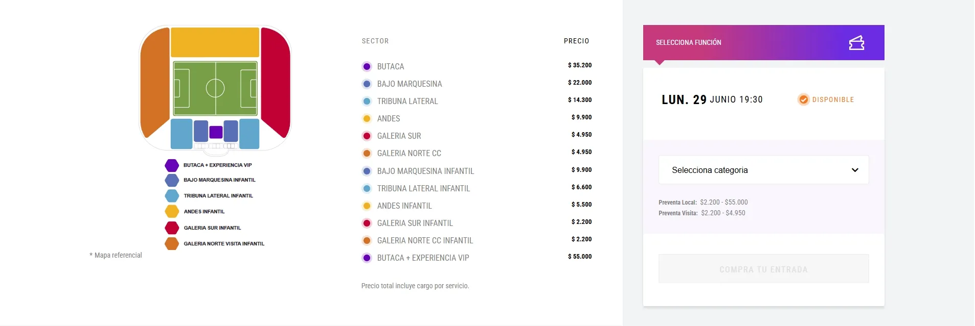This screenshot has width=975, height=326.
Task: Click the ticket icon in Selecciona Función header
Action: click(x=856, y=43)
